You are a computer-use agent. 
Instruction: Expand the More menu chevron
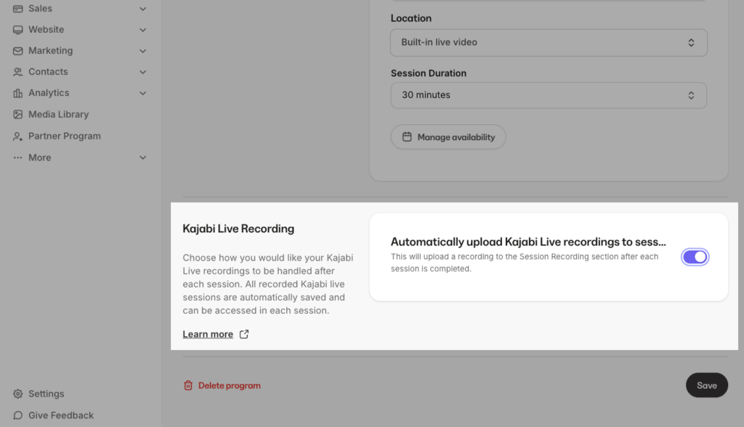click(x=143, y=158)
